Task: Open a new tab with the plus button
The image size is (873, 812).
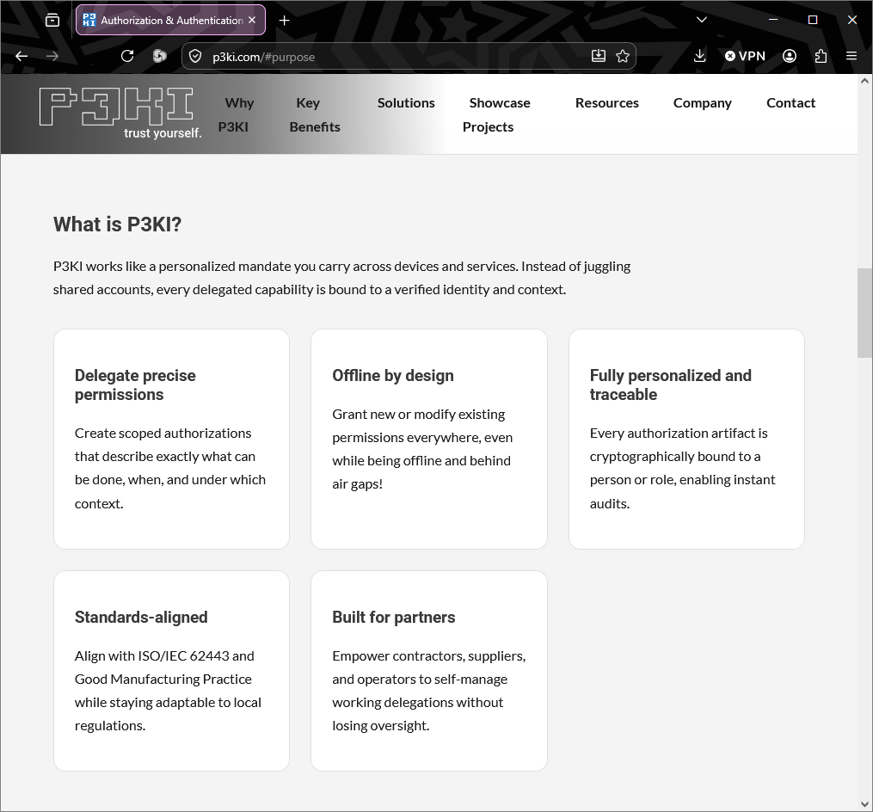Action: [285, 21]
